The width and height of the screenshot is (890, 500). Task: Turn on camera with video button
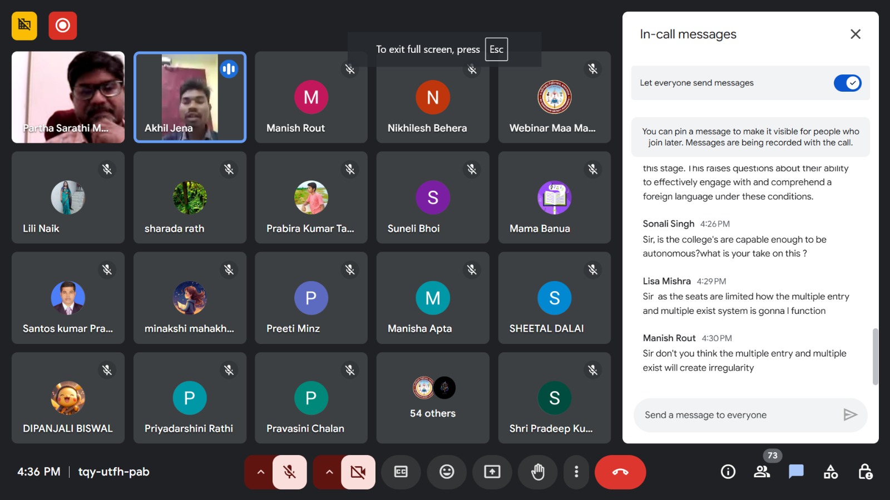tap(358, 472)
